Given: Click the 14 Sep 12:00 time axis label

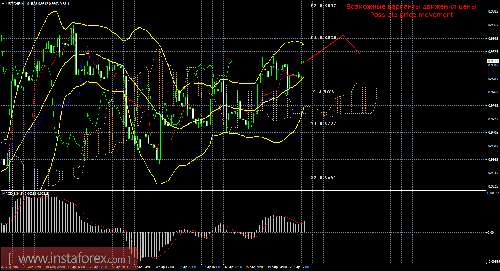Looking at the screenshot, I should 233,267.
